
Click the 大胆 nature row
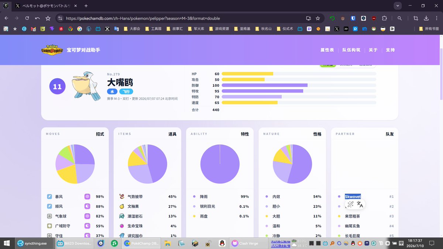coord(292,216)
